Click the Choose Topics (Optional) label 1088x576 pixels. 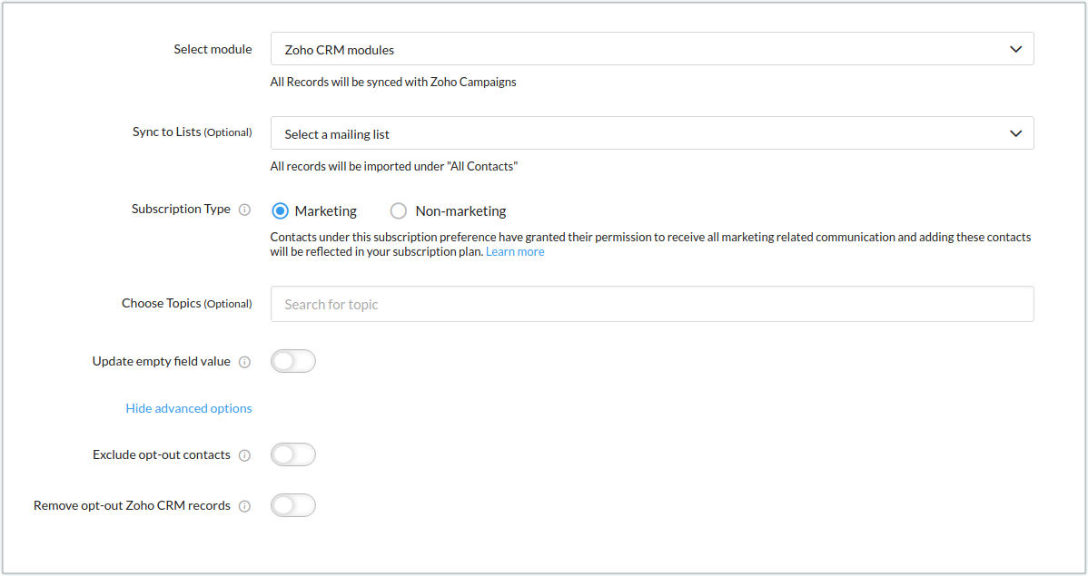(187, 304)
